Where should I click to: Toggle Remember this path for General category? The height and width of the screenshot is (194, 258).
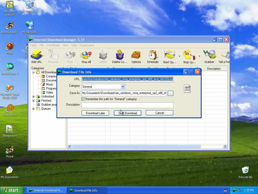[83, 99]
